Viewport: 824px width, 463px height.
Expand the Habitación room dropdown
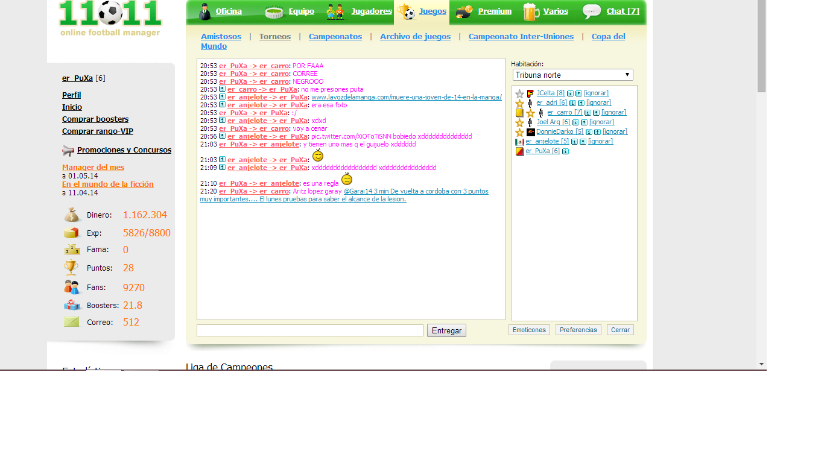pyautogui.click(x=572, y=75)
